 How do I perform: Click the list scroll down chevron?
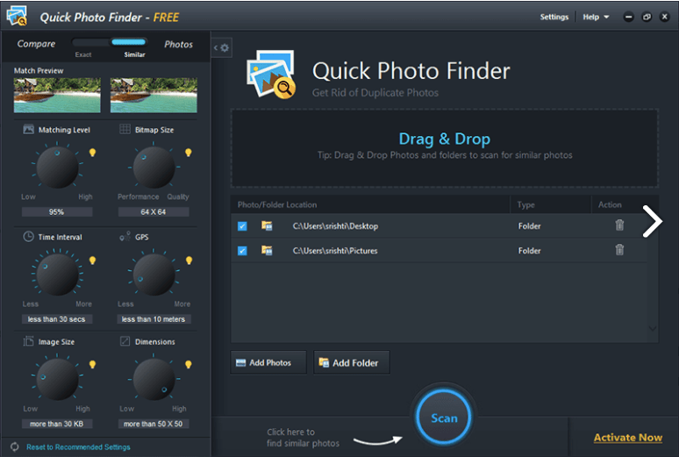(653, 329)
